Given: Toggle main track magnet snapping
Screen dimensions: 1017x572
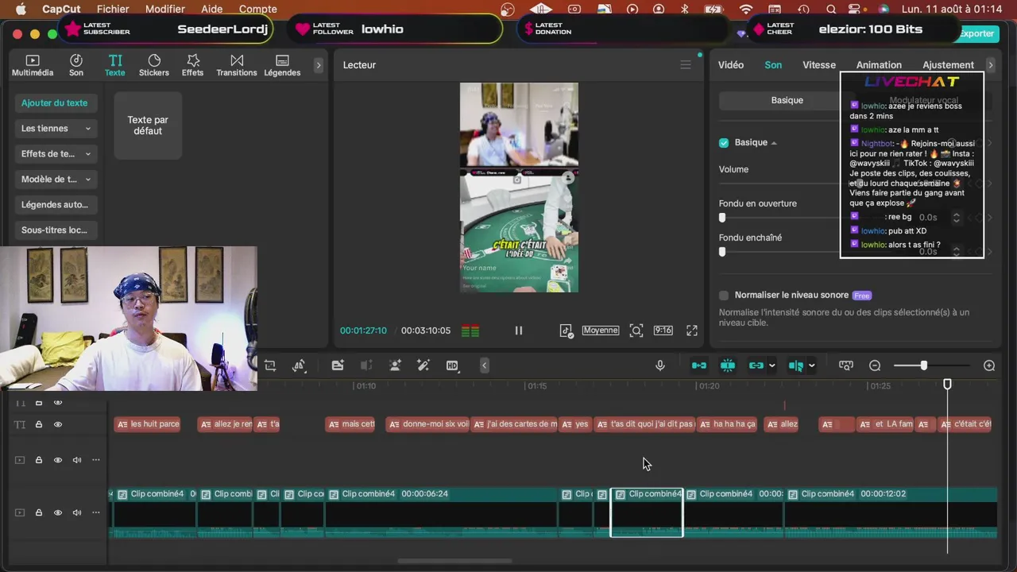Looking at the screenshot, I should (x=699, y=365).
